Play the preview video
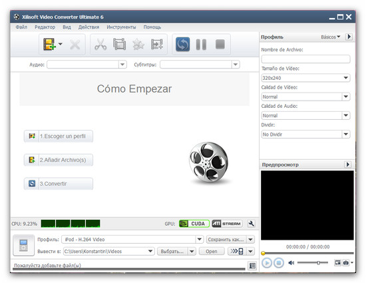The image size is (366, 283). pos(267,263)
